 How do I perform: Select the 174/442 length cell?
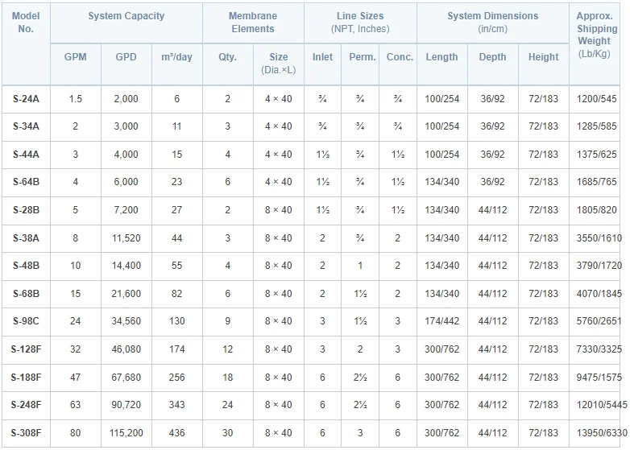[x=441, y=322]
